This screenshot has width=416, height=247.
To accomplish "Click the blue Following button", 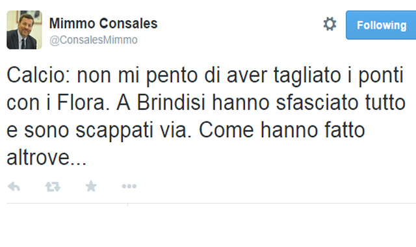I will (x=381, y=25).
